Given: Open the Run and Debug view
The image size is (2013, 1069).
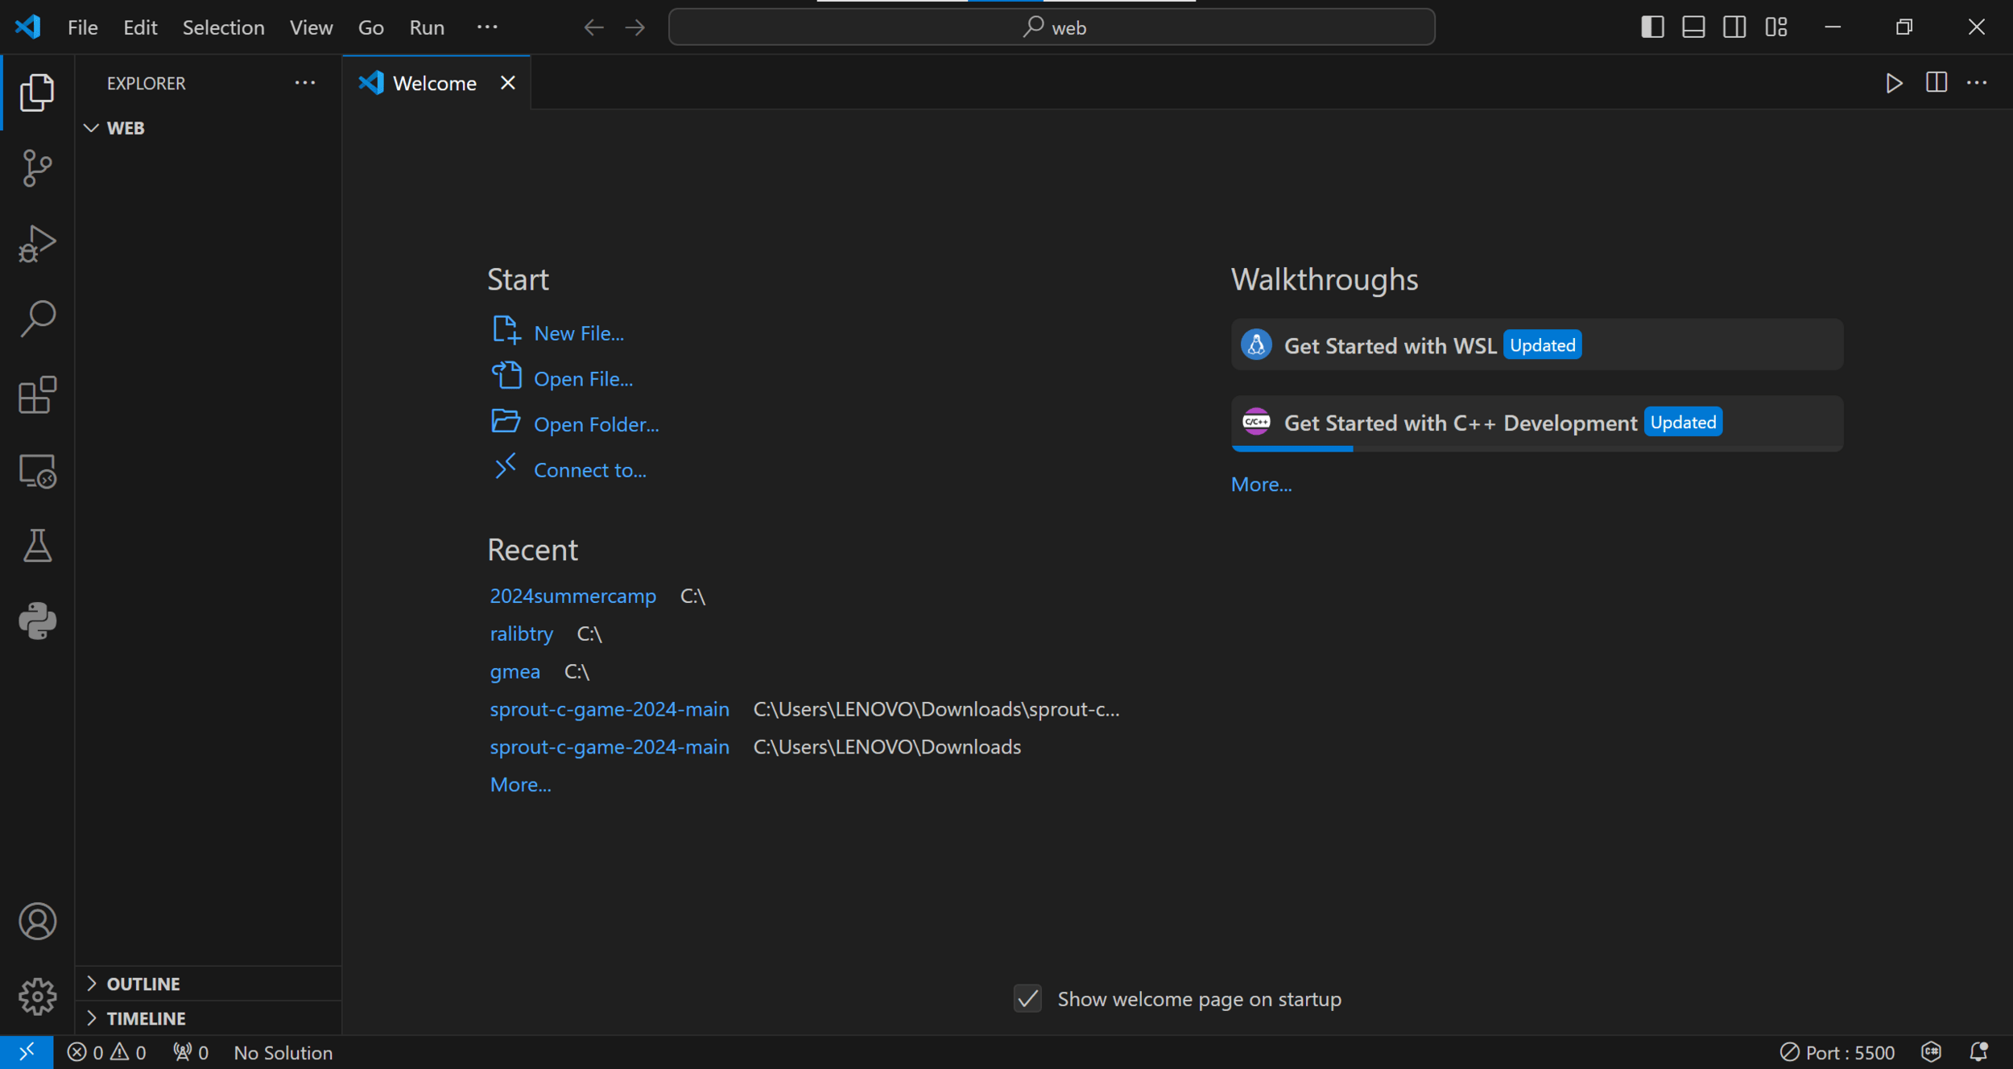Looking at the screenshot, I should click(x=37, y=243).
